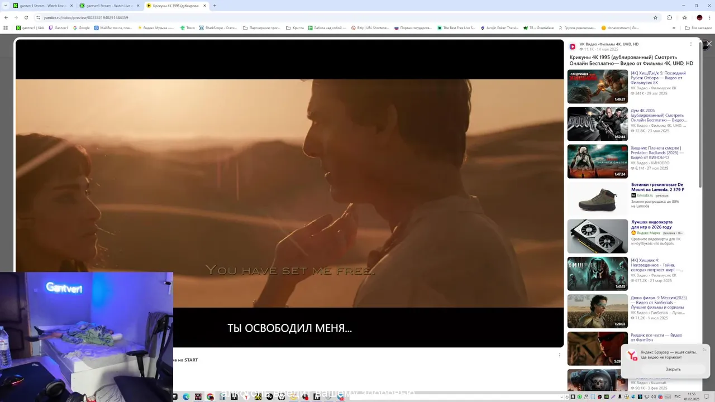The width and height of the screenshot is (715, 402).
Task: Open the browser extensions puzzle icon
Action: click(x=669, y=17)
